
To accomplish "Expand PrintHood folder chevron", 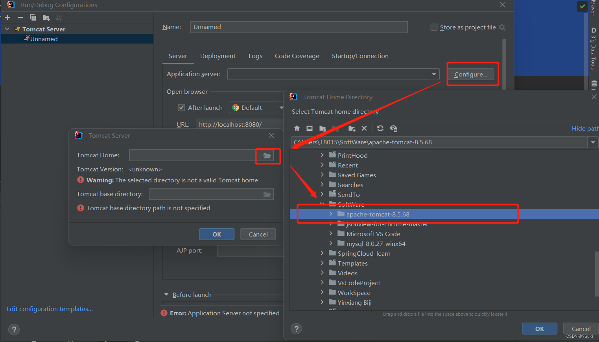I will 322,155.
